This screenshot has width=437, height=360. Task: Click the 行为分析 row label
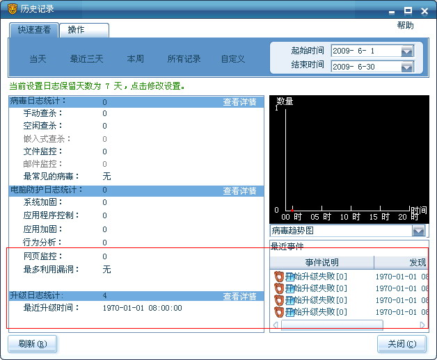[x=42, y=243]
